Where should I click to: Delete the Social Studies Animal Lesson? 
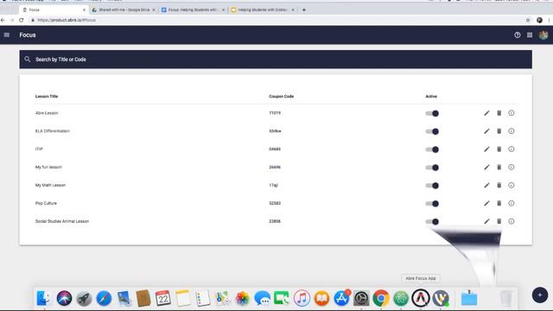click(x=499, y=221)
